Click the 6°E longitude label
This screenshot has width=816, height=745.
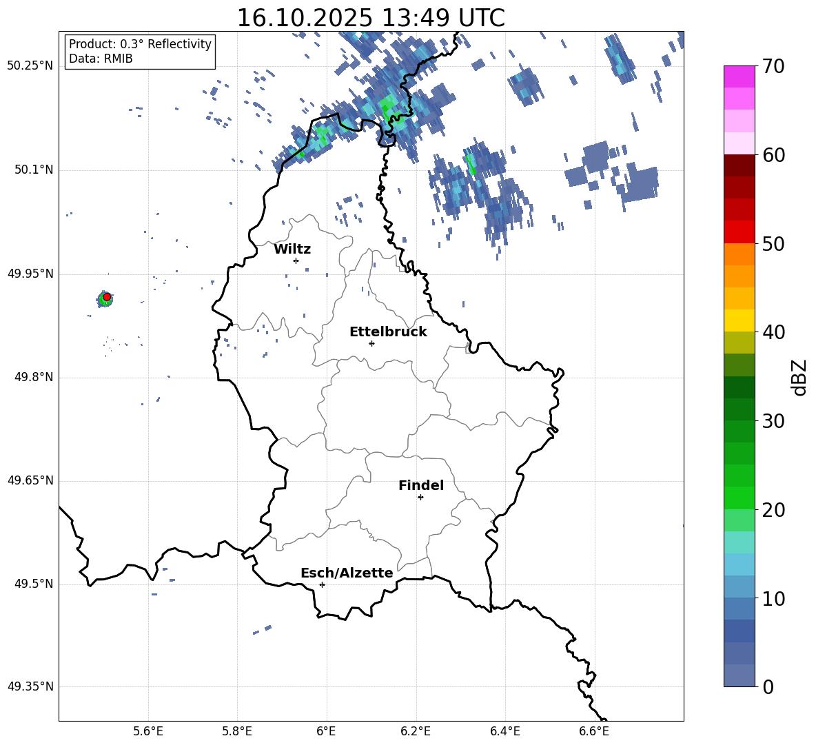(326, 731)
